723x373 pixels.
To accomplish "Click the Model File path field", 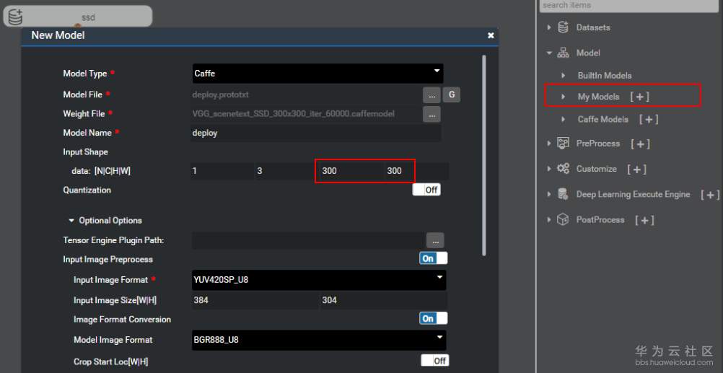I will [x=306, y=95].
